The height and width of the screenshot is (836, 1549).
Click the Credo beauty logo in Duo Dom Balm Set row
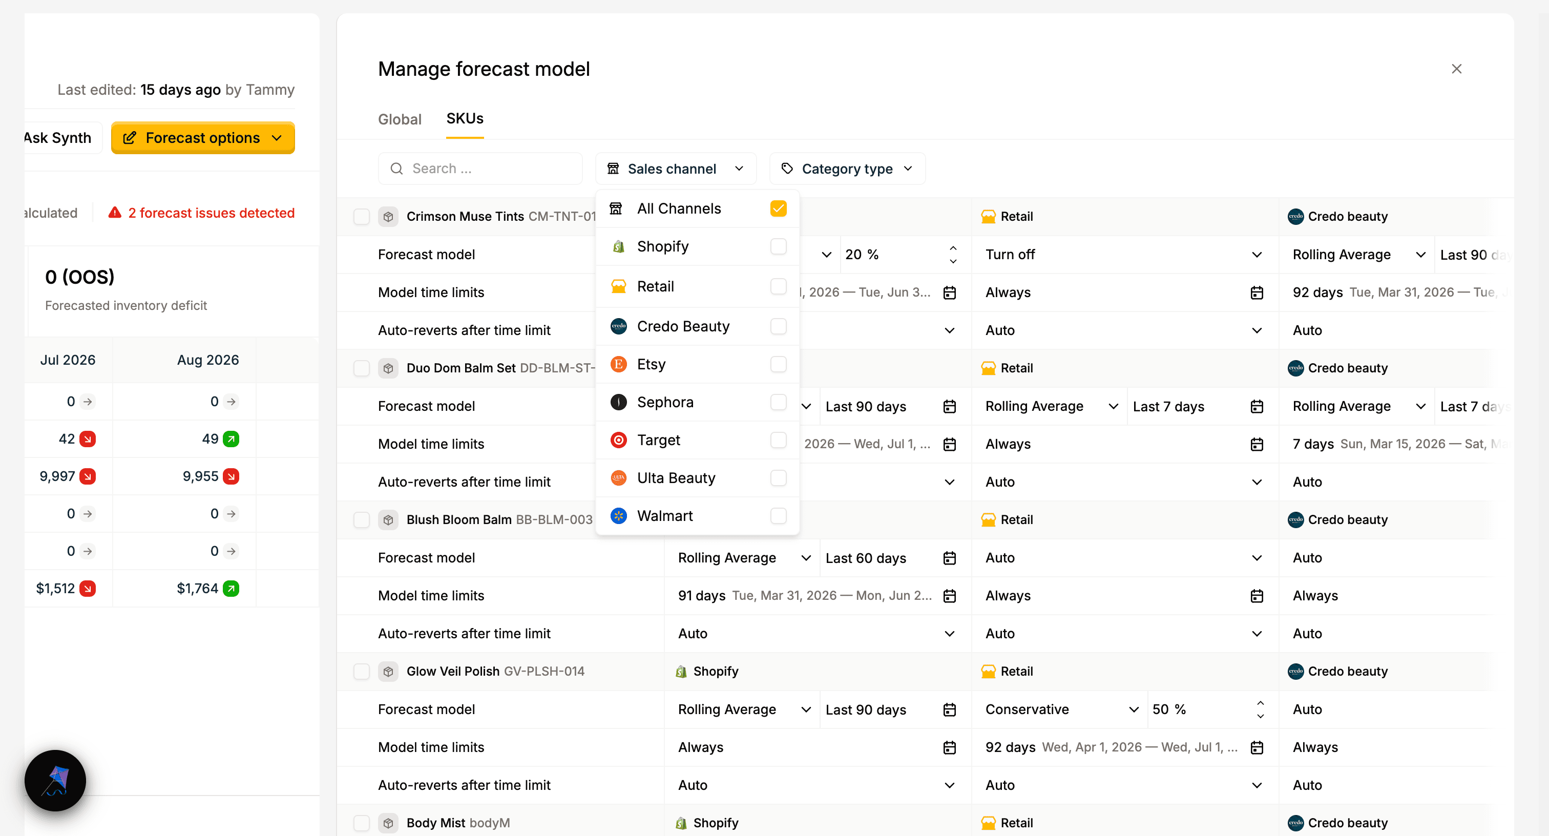point(1295,368)
